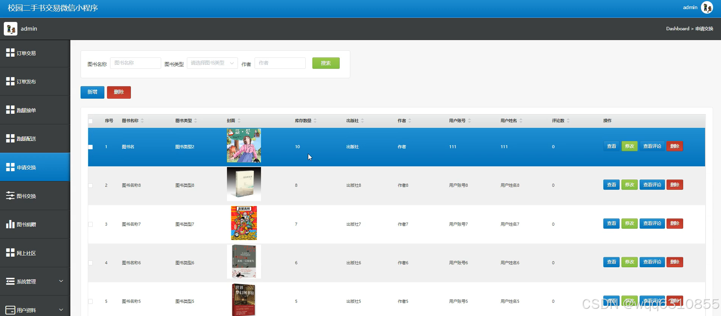Image resolution: width=721 pixels, height=316 pixels.
Task: Check the checkbox for row 1 图书名
Action: (x=90, y=147)
